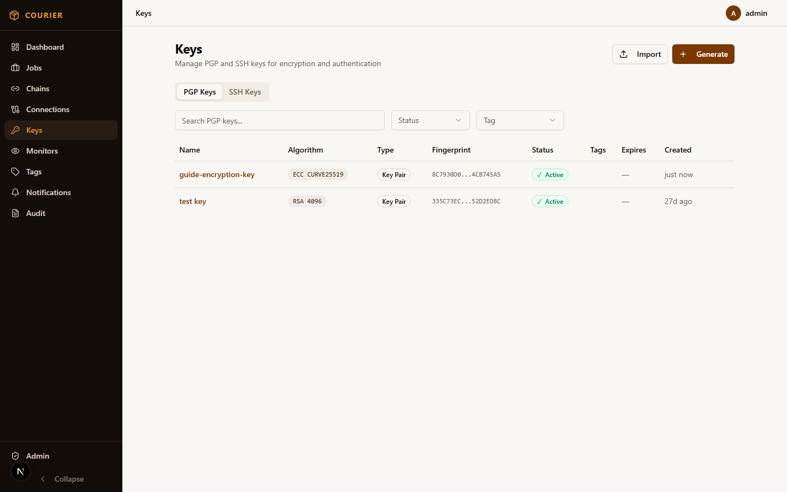Collapse the sidebar navigation
This screenshot has height=492, width=787.
(62, 479)
